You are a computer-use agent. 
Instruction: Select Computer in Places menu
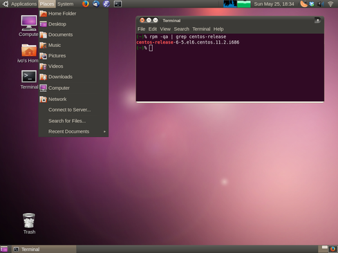click(73, 88)
